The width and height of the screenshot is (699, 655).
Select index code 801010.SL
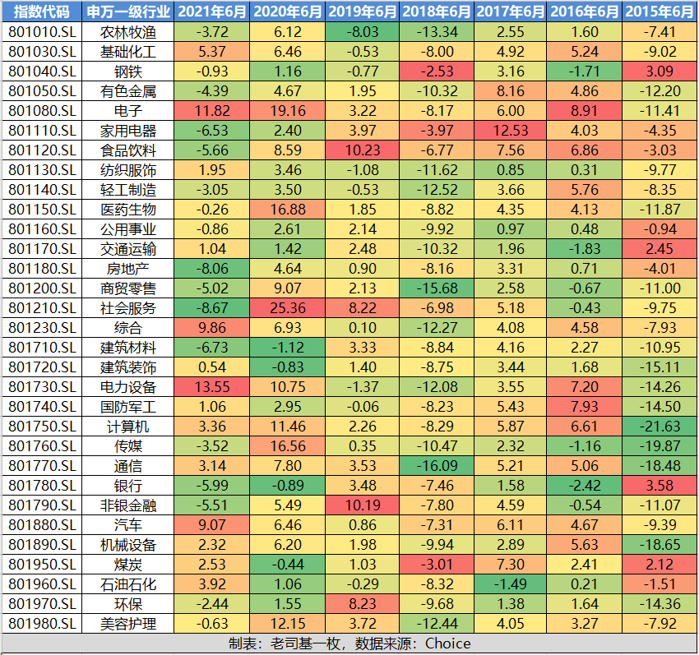click(42, 32)
